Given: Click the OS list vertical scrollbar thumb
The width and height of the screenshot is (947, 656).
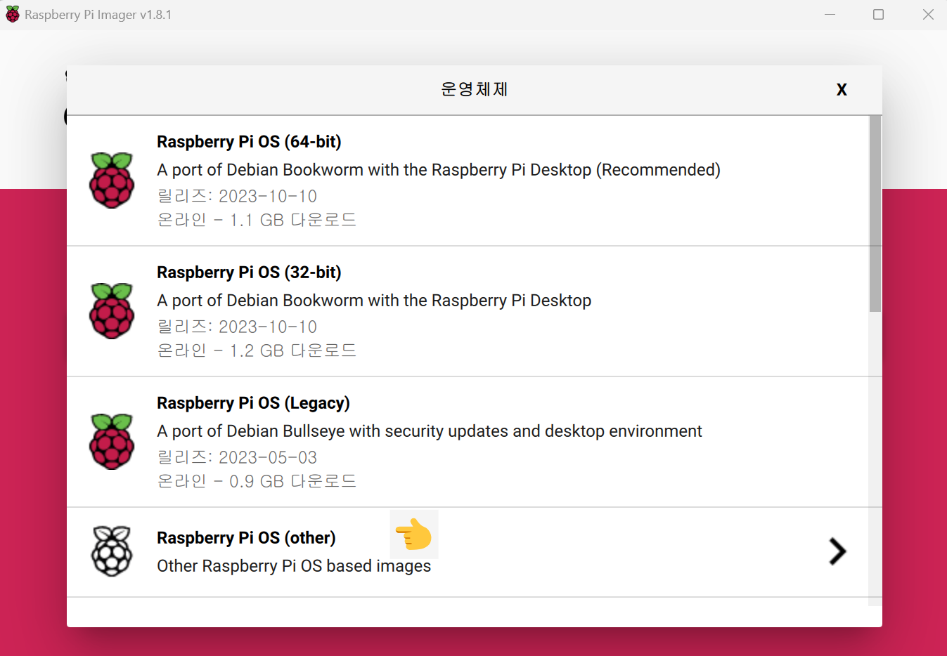Looking at the screenshot, I should (875, 214).
